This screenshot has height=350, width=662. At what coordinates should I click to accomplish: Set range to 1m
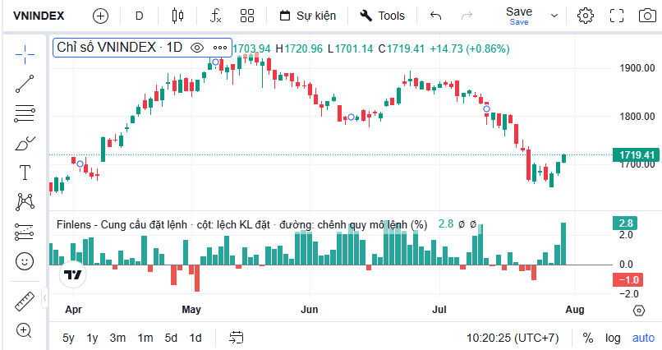click(145, 338)
